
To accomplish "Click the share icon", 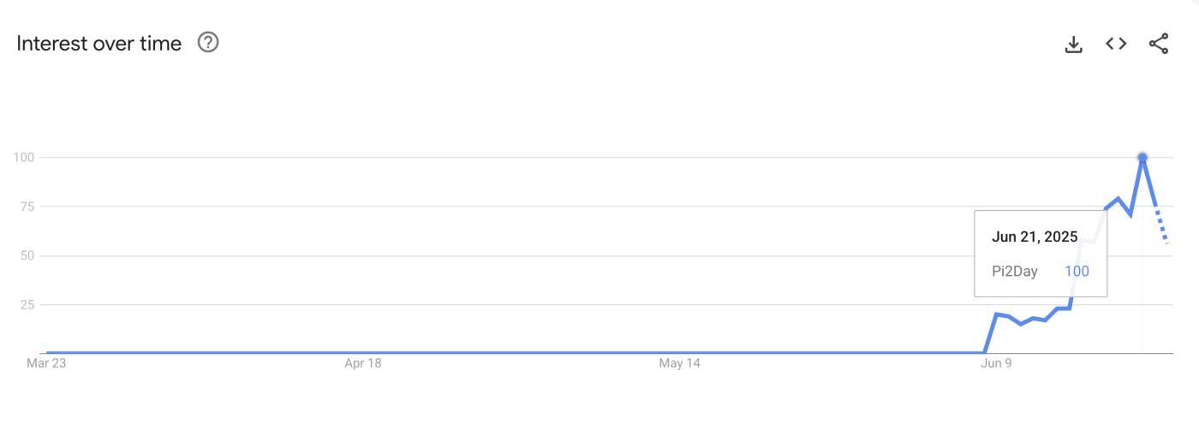I will [x=1159, y=44].
